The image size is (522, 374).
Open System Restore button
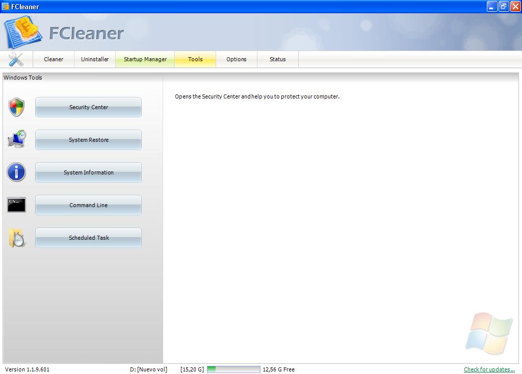[89, 140]
